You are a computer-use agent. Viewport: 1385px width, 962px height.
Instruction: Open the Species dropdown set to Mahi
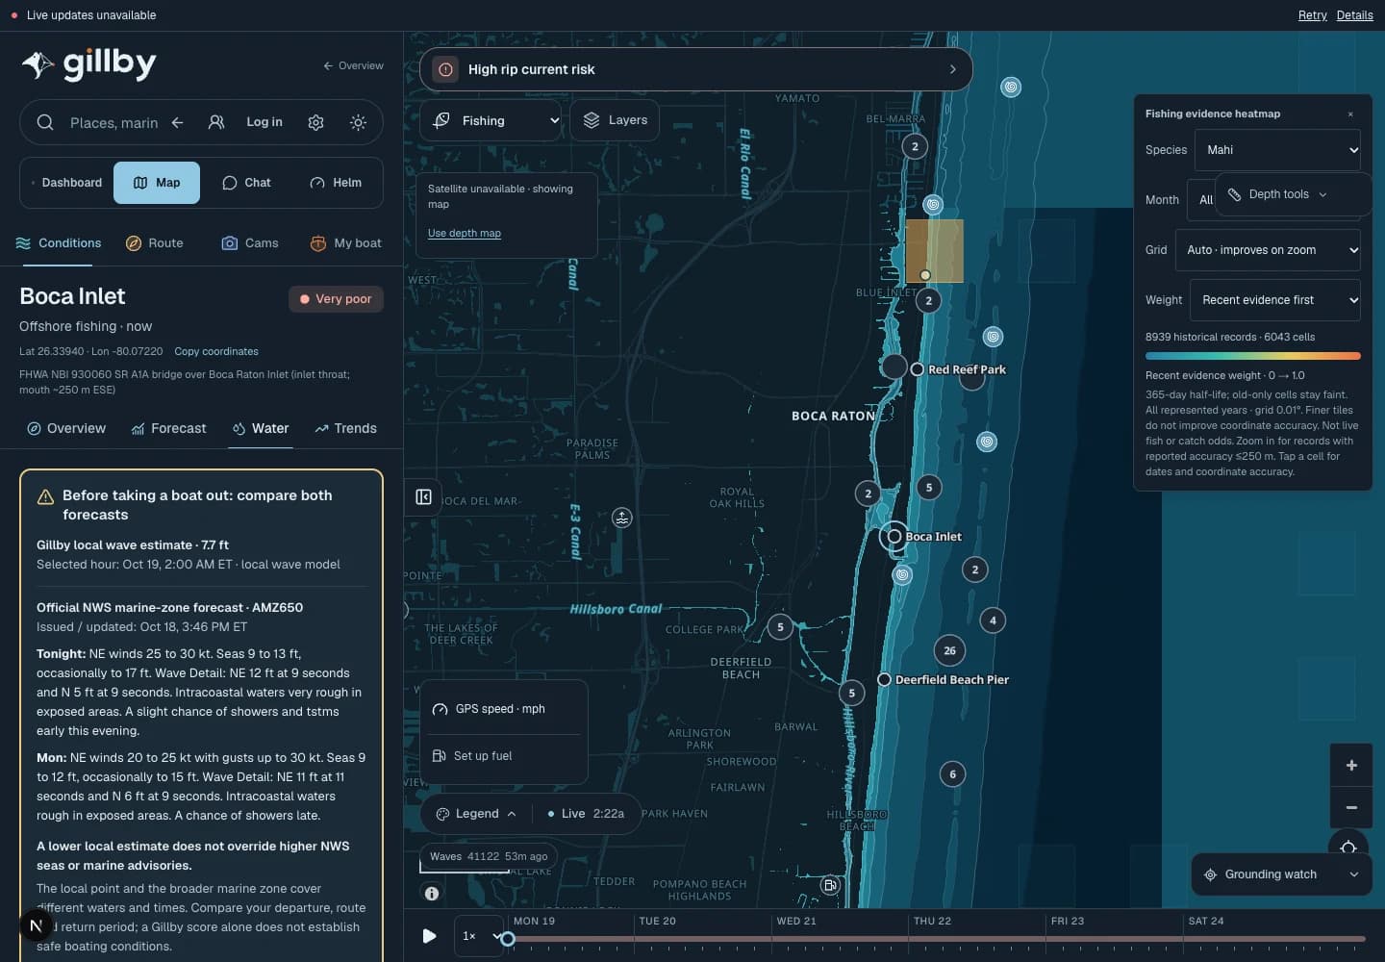coord(1277,150)
